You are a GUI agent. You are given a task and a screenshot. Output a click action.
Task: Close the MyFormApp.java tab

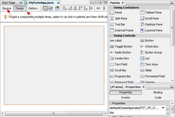(x=58, y=3)
